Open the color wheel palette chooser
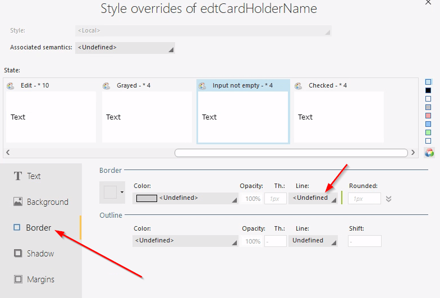This screenshot has width=440, height=298. [429, 153]
